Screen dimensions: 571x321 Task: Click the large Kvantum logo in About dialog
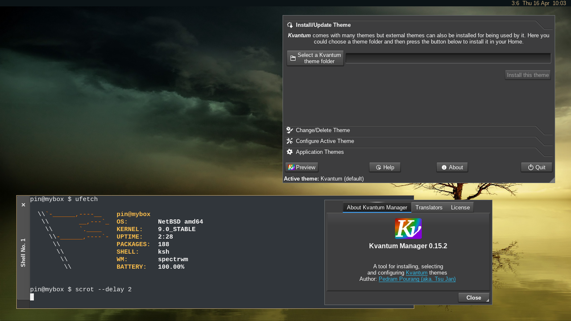(408, 228)
